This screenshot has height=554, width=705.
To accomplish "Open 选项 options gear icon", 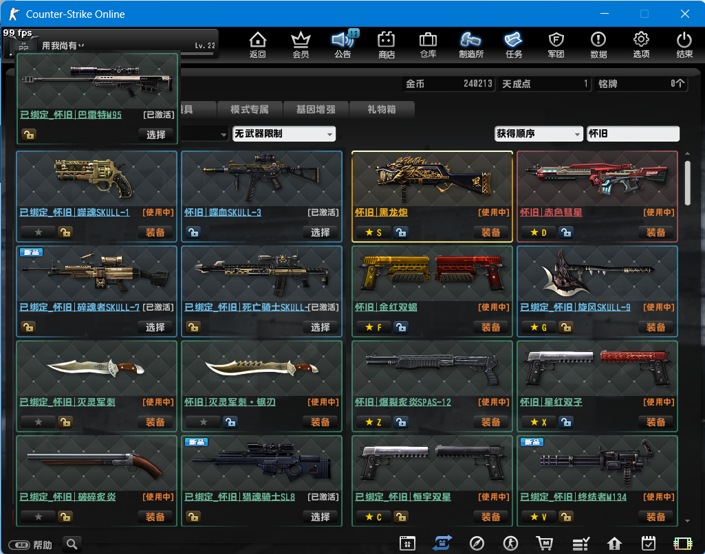I will point(641,45).
